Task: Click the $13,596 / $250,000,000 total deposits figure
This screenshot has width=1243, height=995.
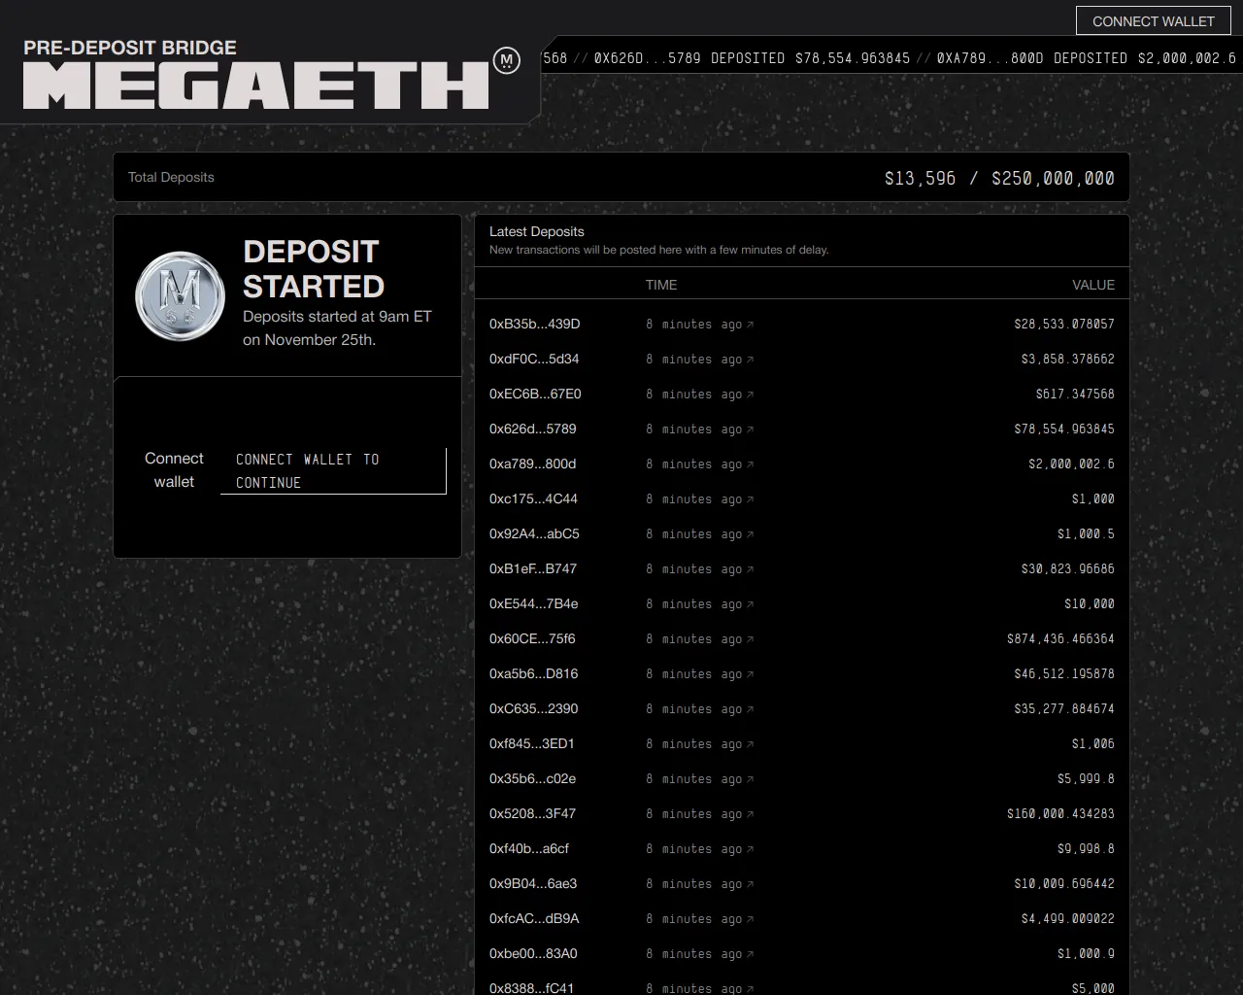Action: point(999,178)
